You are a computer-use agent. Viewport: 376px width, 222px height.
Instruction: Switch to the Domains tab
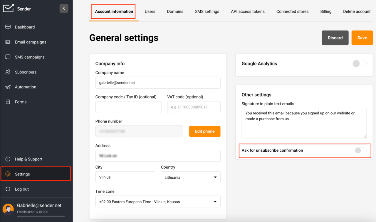pos(175,11)
